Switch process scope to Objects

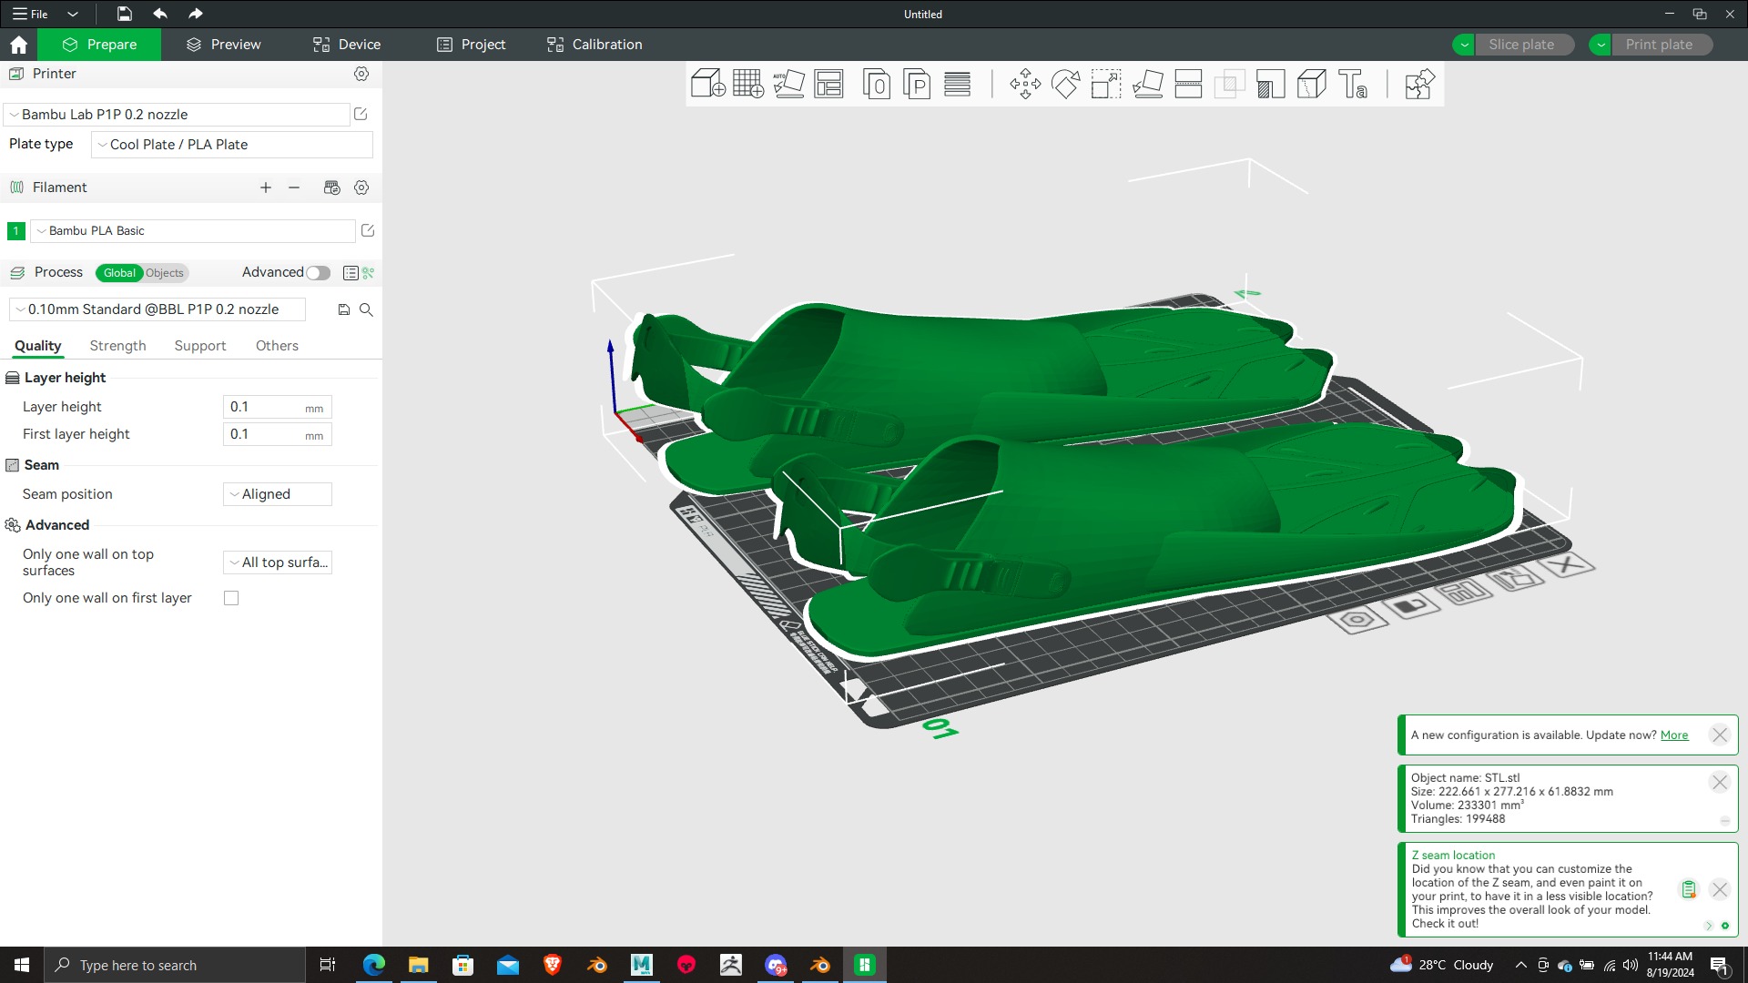click(x=165, y=273)
